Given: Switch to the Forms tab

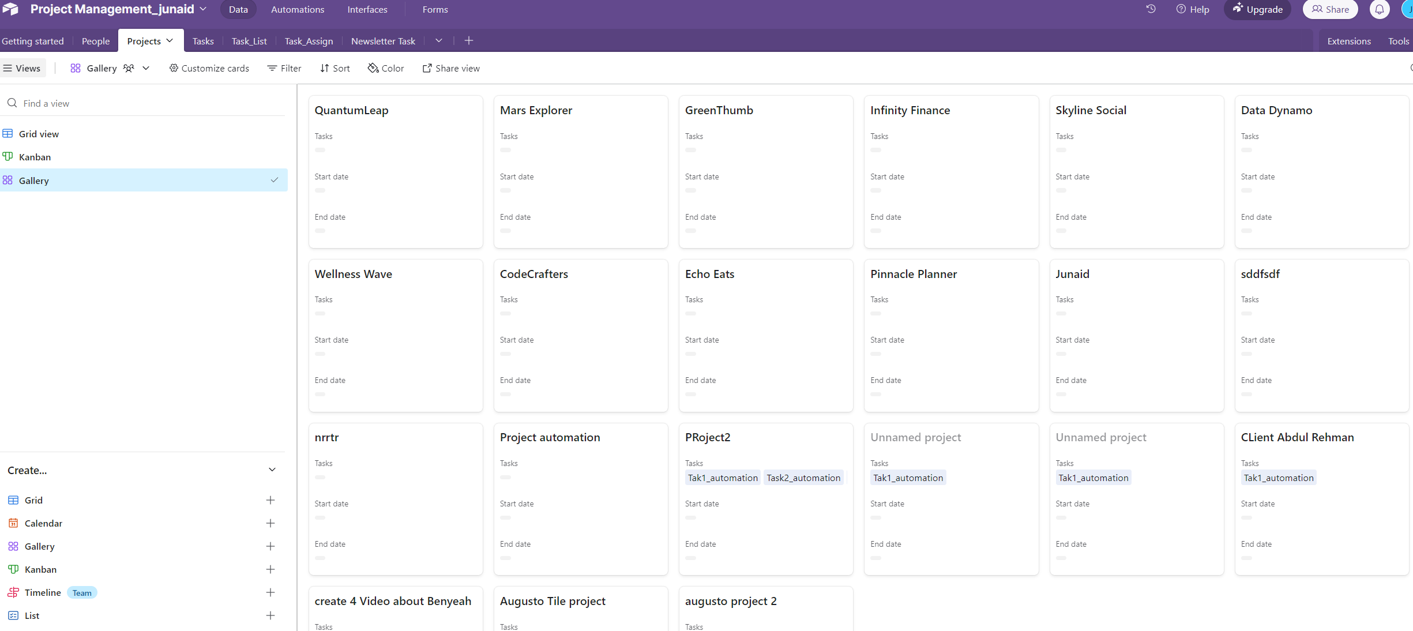Looking at the screenshot, I should point(435,9).
